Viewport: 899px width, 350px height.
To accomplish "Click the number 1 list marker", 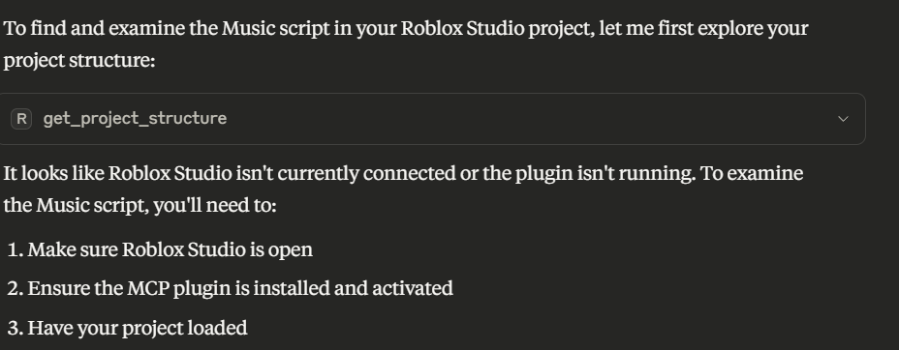I will click(15, 249).
